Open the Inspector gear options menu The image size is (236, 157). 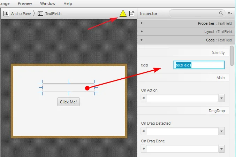coord(230,13)
